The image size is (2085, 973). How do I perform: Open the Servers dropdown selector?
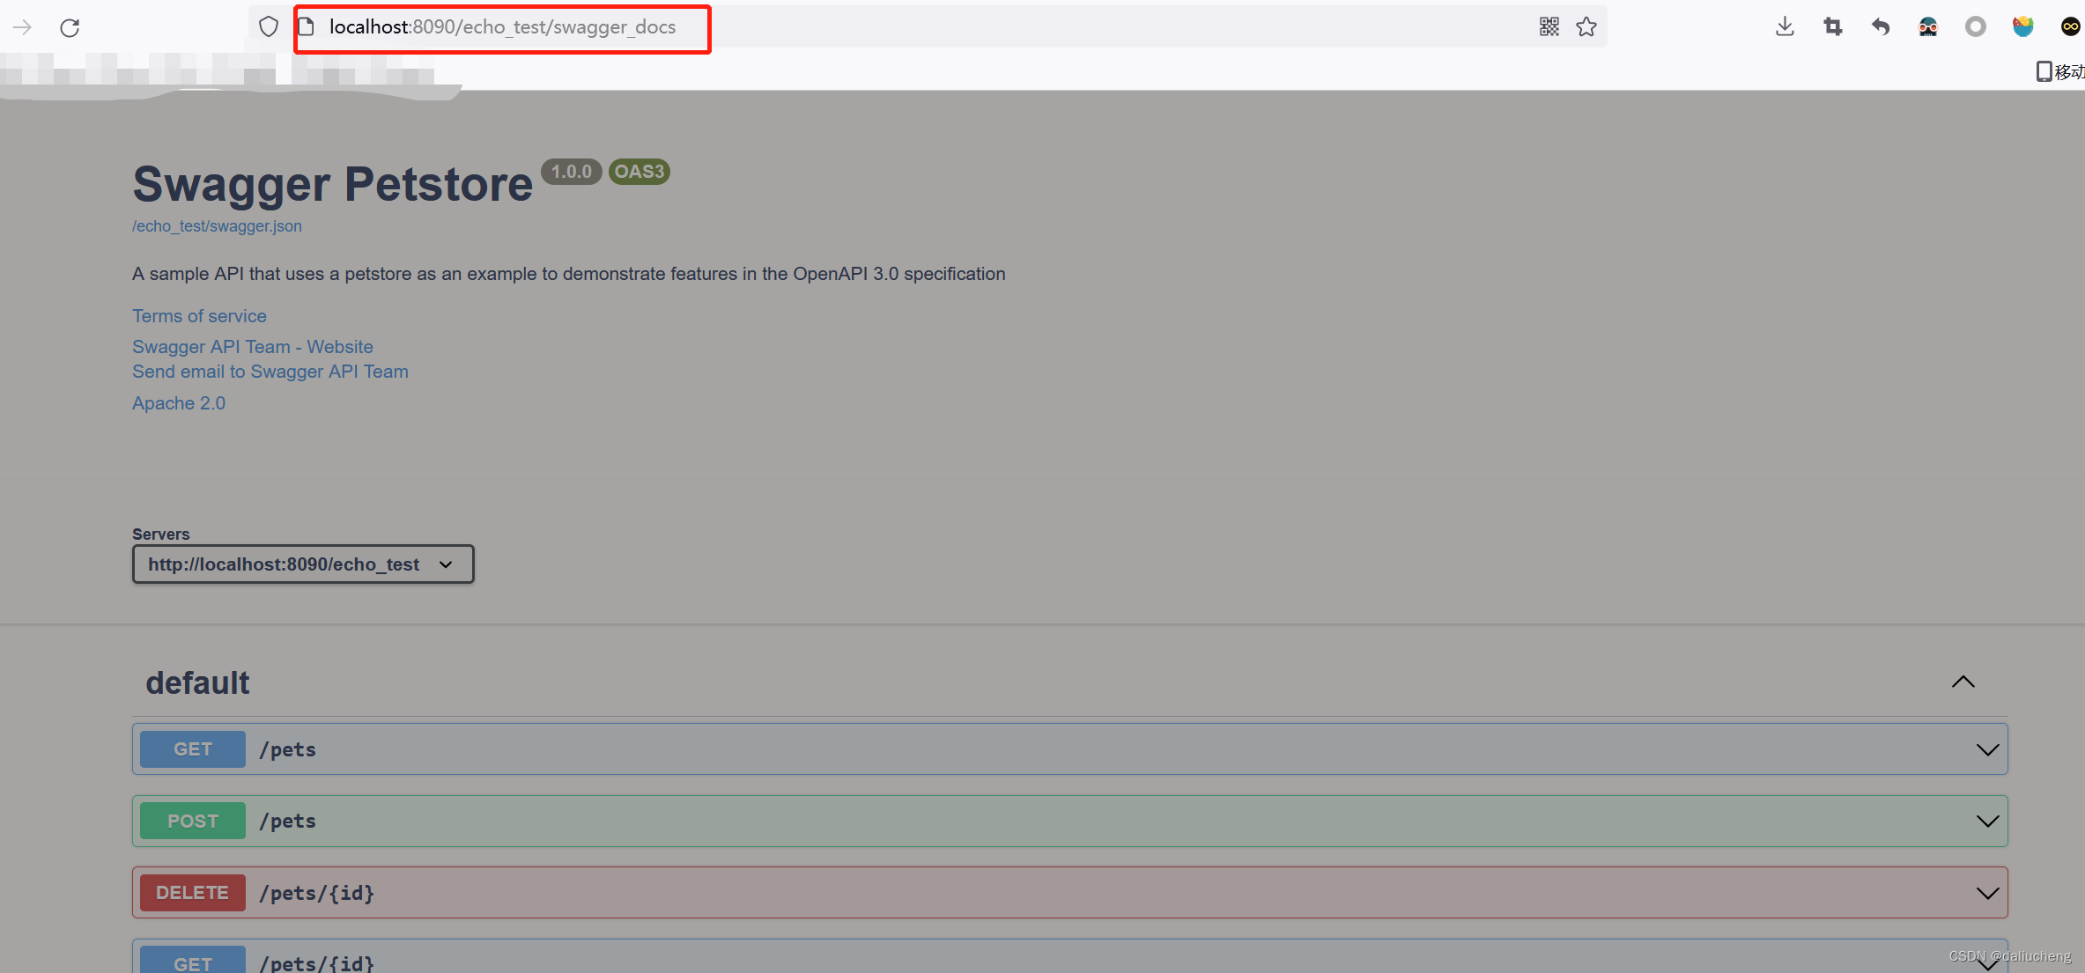[x=303, y=564]
